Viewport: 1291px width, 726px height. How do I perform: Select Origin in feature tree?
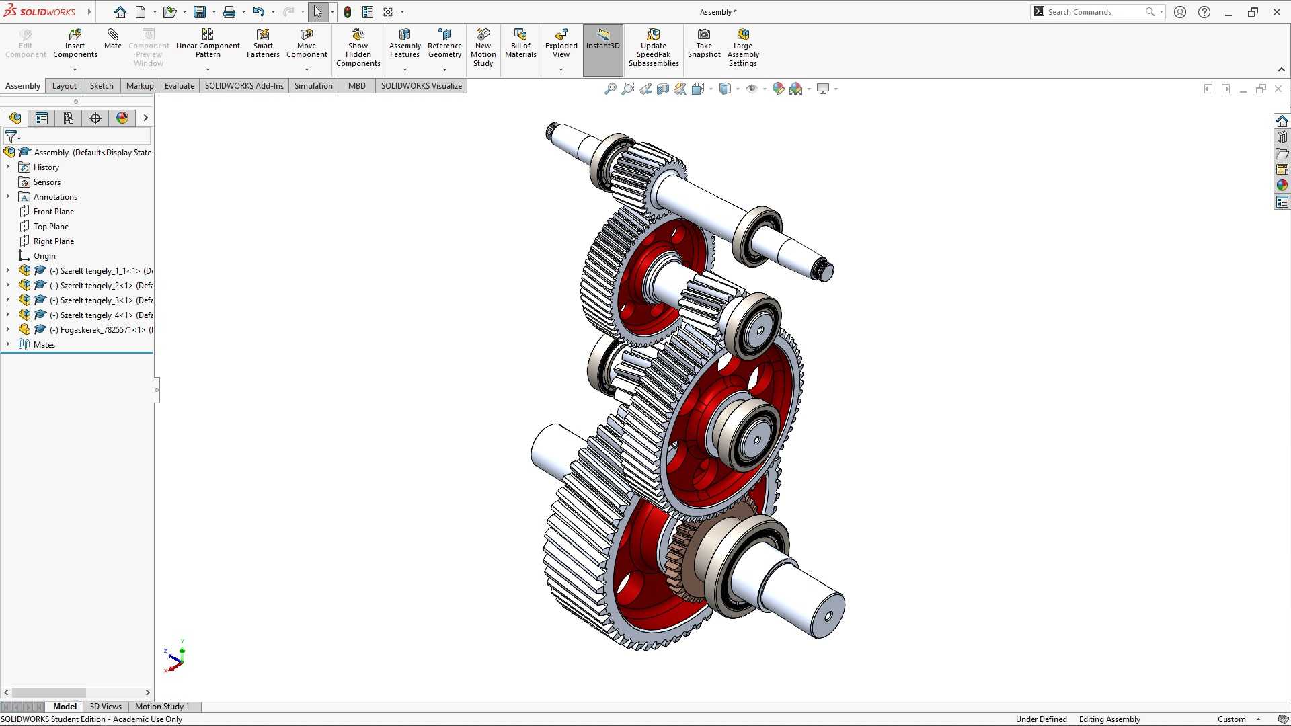click(44, 256)
